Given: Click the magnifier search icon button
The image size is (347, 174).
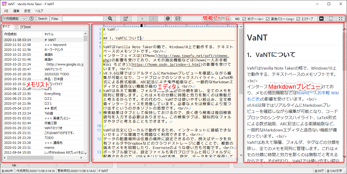Looking at the screenshot, I should coord(110,19).
